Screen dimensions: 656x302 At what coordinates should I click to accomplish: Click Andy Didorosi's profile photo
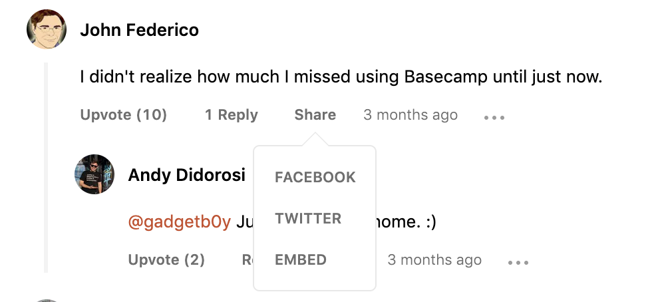[94, 174]
